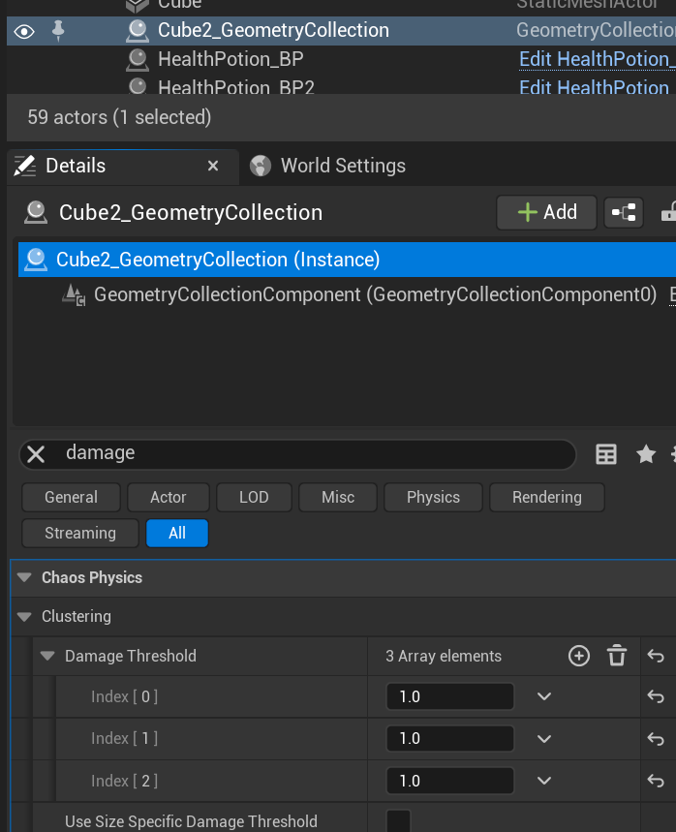The width and height of the screenshot is (676, 832).
Task: Open the property matrix table icon
Action: click(x=606, y=453)
